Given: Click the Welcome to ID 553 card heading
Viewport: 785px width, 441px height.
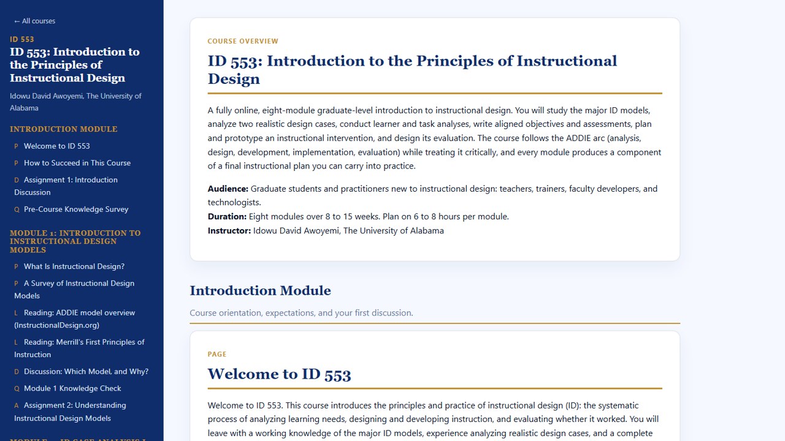Looking at the screenshot, I should click(x=279, y=374).
